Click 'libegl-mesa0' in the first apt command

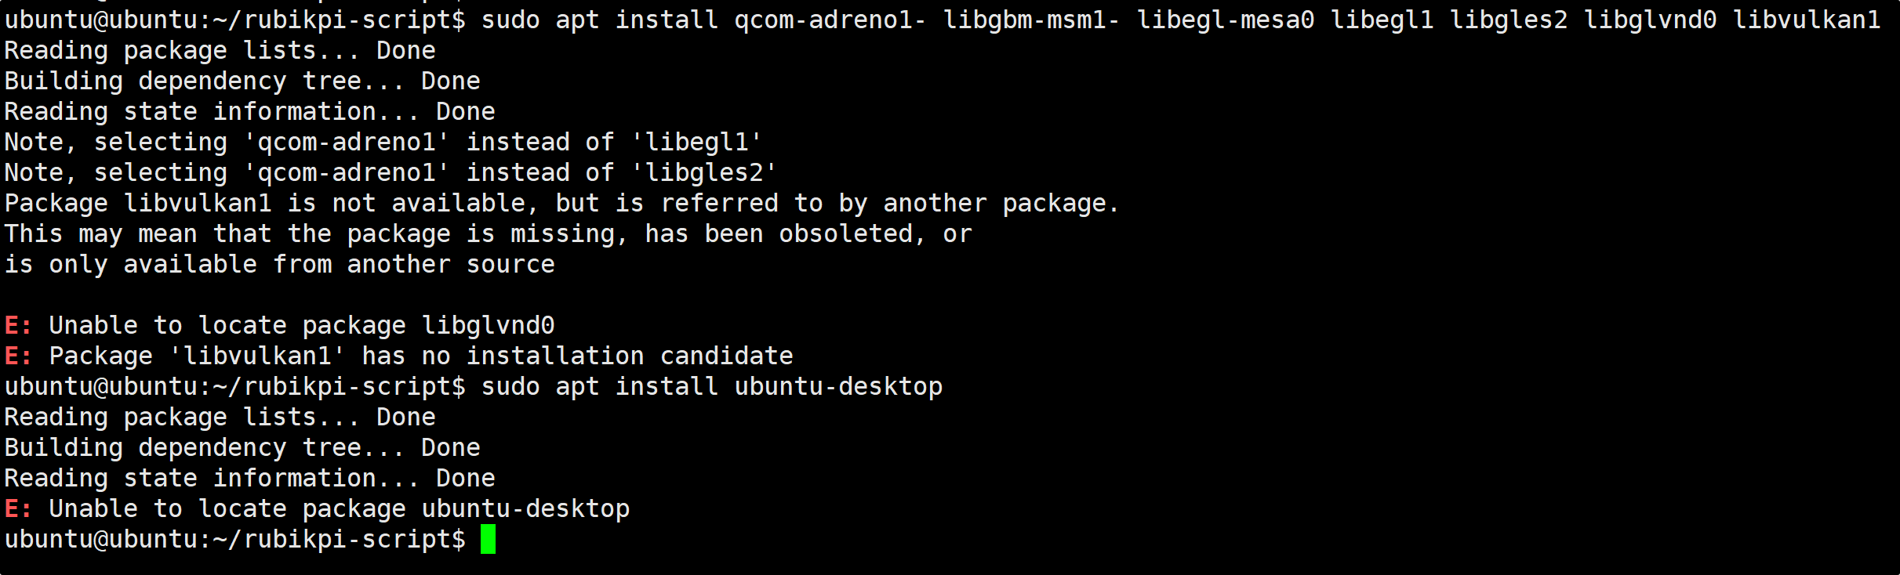click(1226, 20)
